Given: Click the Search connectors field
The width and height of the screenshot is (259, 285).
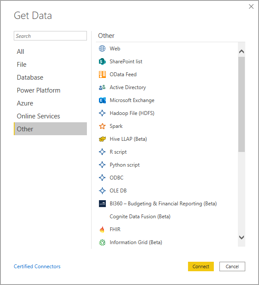Looking at the screenshot, I should [50, 36].
